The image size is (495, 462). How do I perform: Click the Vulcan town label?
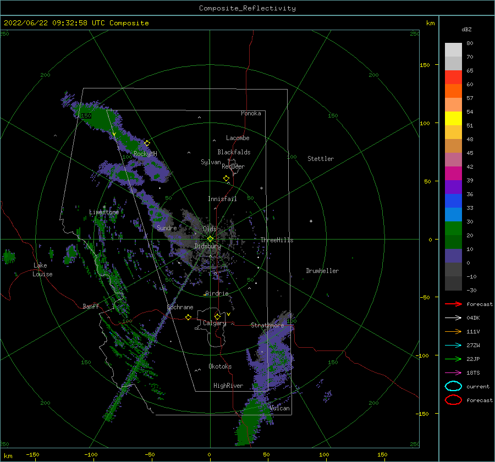280,408
